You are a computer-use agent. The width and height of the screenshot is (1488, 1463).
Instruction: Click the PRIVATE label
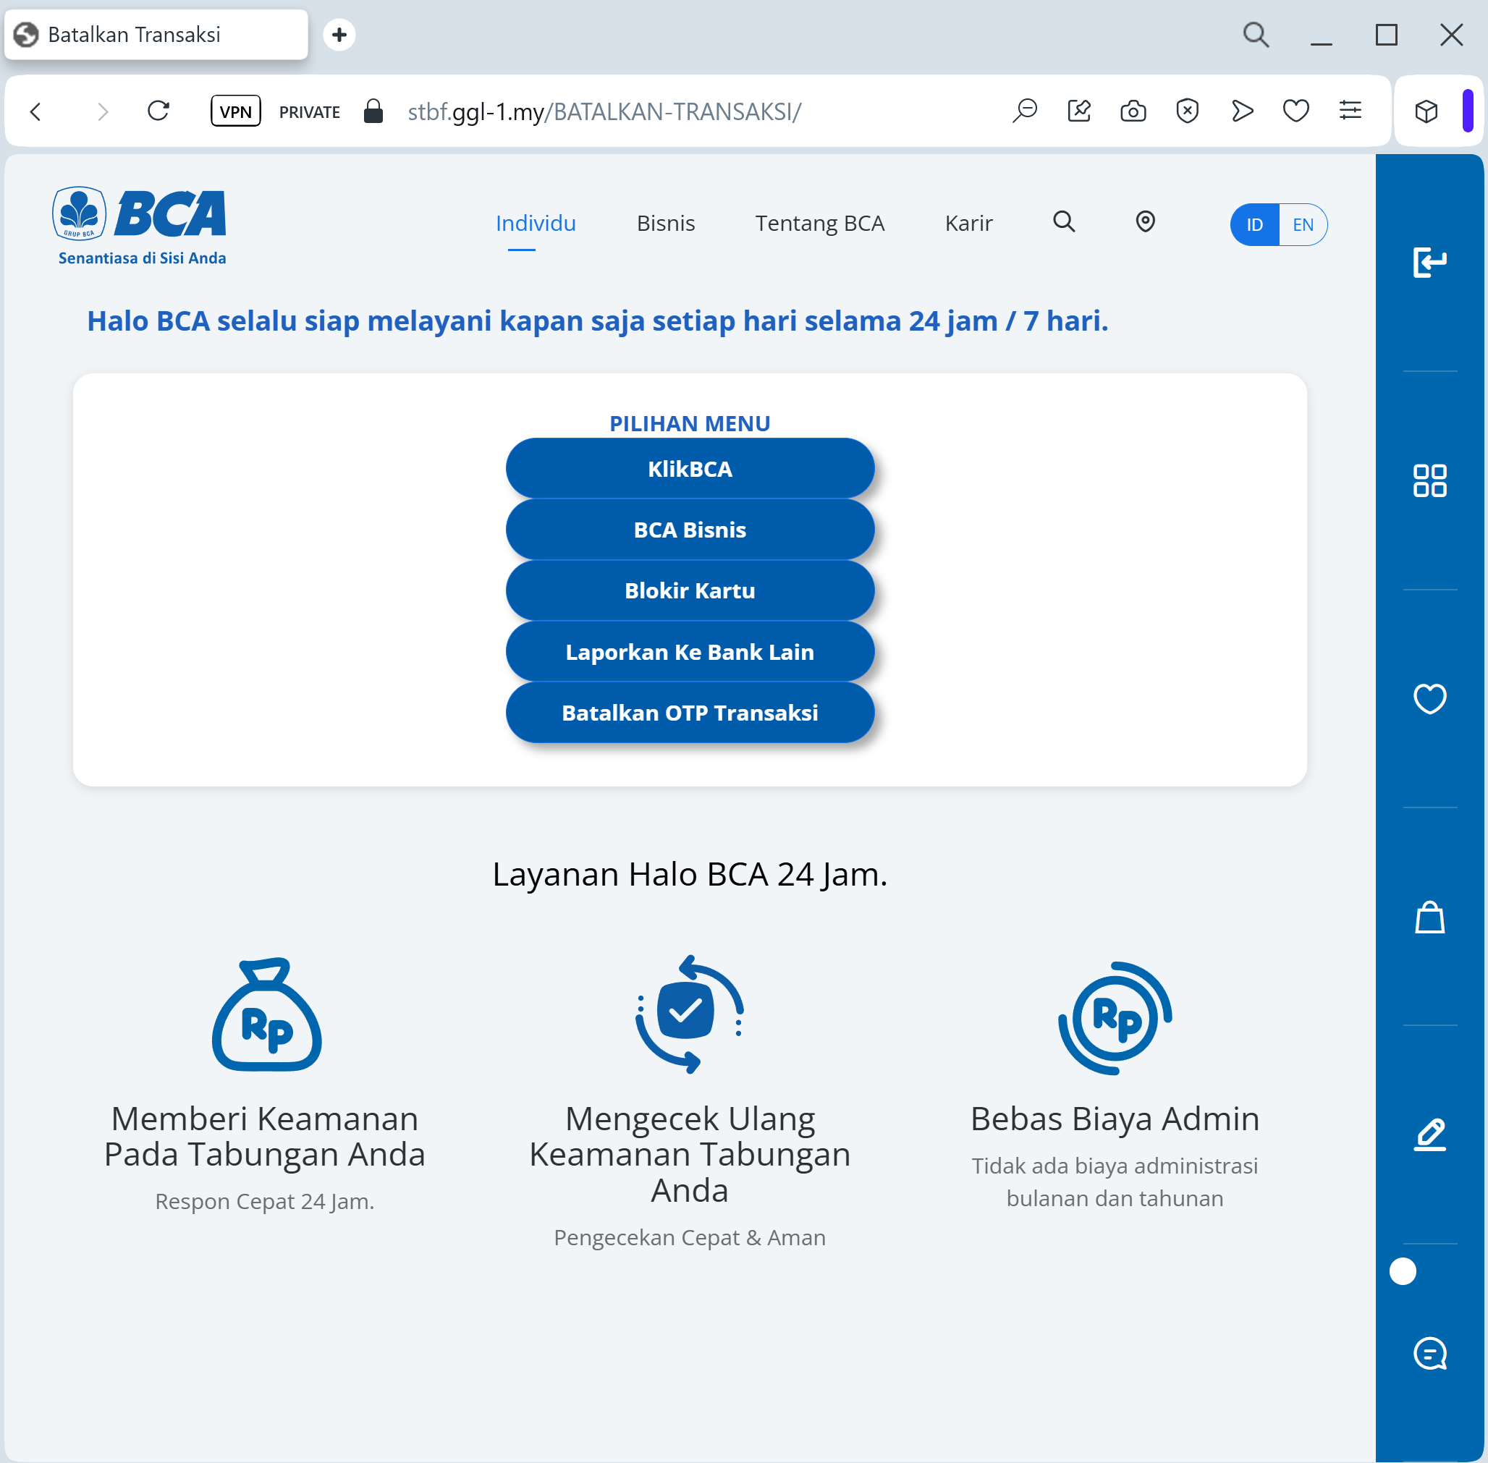[x=309, y=112]
